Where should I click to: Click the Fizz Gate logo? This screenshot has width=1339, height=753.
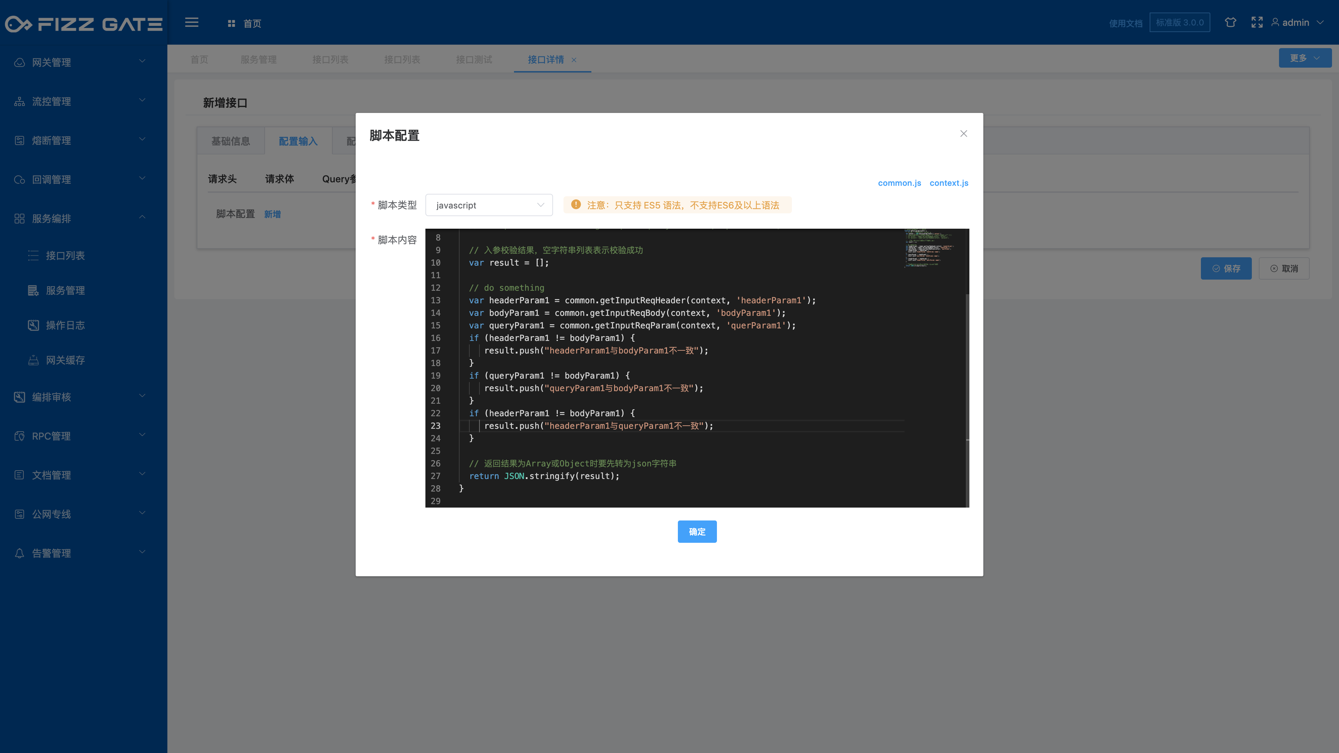(84, 24)
